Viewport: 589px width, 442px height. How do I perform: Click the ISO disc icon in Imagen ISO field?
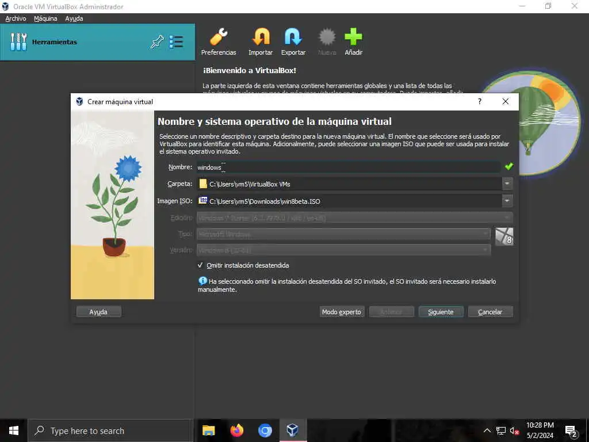(203, 200)
